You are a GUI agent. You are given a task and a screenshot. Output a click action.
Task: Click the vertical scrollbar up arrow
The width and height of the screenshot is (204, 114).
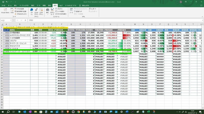click(x=203, y=24)
